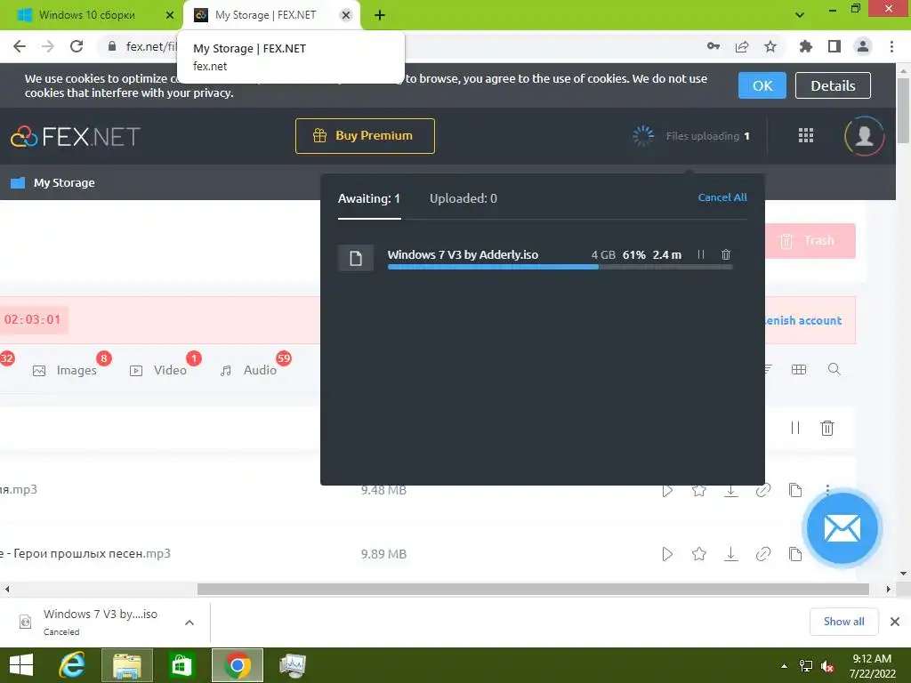The height and width of the screenshot is (683, 911).
Task: Open search in the storage toolbar
Action: point(834,369)
